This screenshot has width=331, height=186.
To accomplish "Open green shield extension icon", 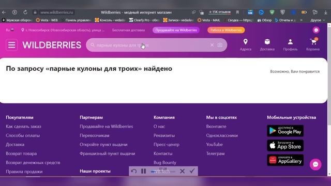I will pyautogui.click(x=272, y=12).
